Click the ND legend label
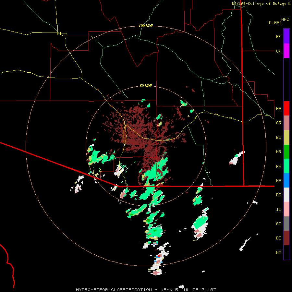Image resolution: width=292 pixels, height=292 pixels. point(278,253)
